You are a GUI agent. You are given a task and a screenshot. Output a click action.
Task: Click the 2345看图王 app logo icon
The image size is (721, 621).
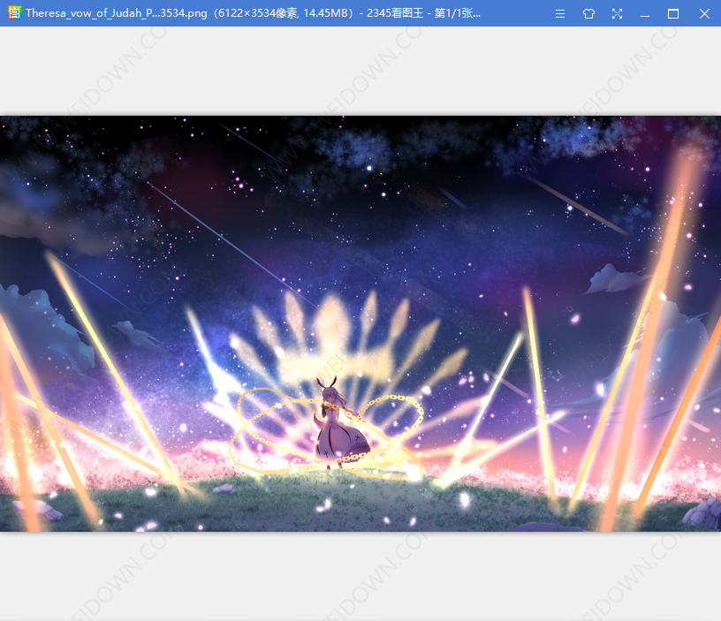tap(14, 13)
